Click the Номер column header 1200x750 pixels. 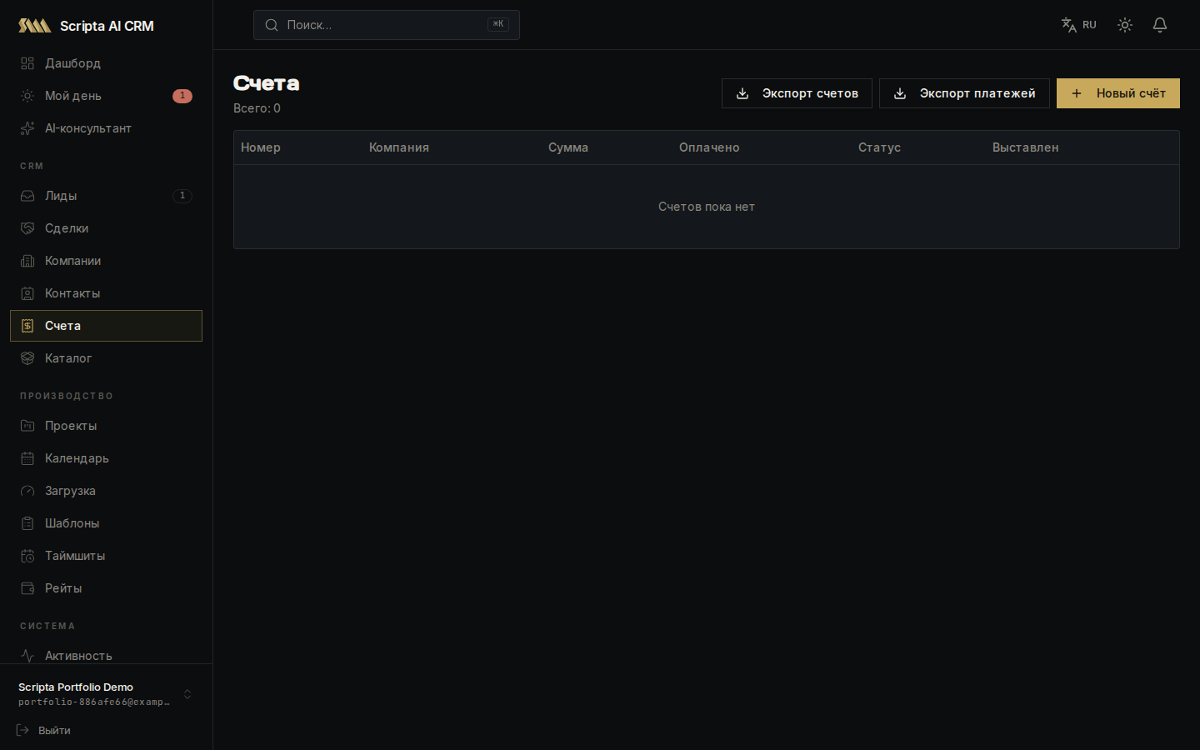(261, 147)
